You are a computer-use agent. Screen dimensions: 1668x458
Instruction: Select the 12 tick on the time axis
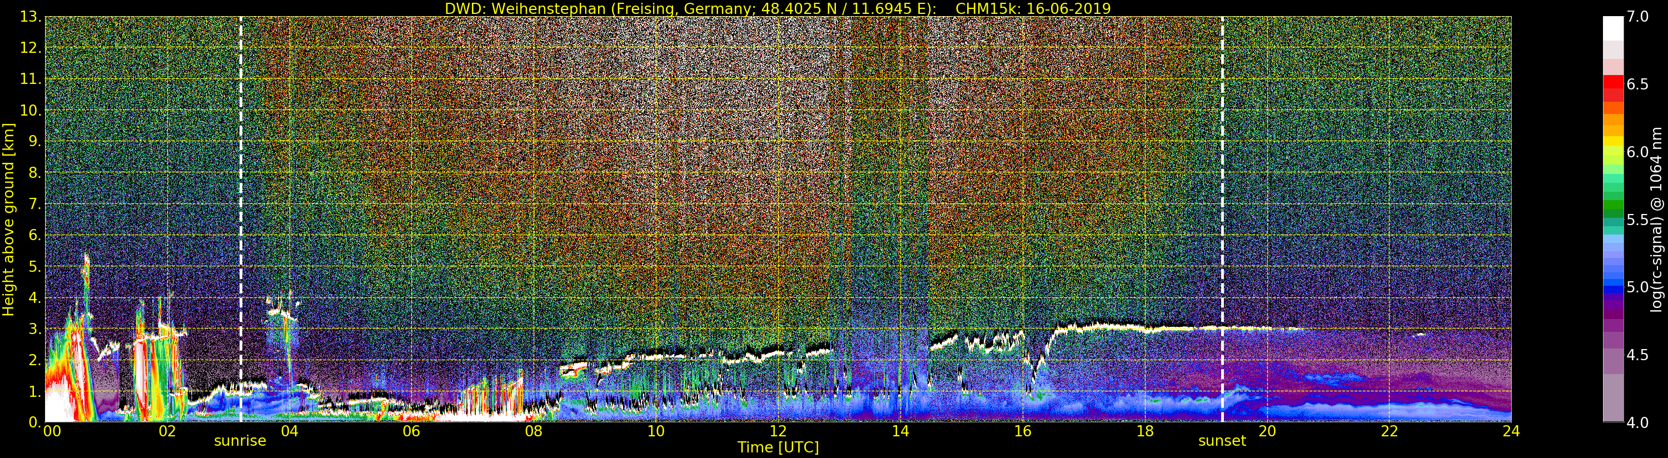click(778, 431)
